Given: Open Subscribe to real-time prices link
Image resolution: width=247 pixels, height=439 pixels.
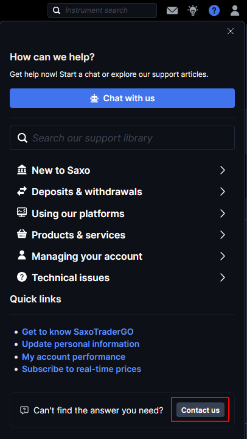Looking at the screenshot, I should point(82,369).
